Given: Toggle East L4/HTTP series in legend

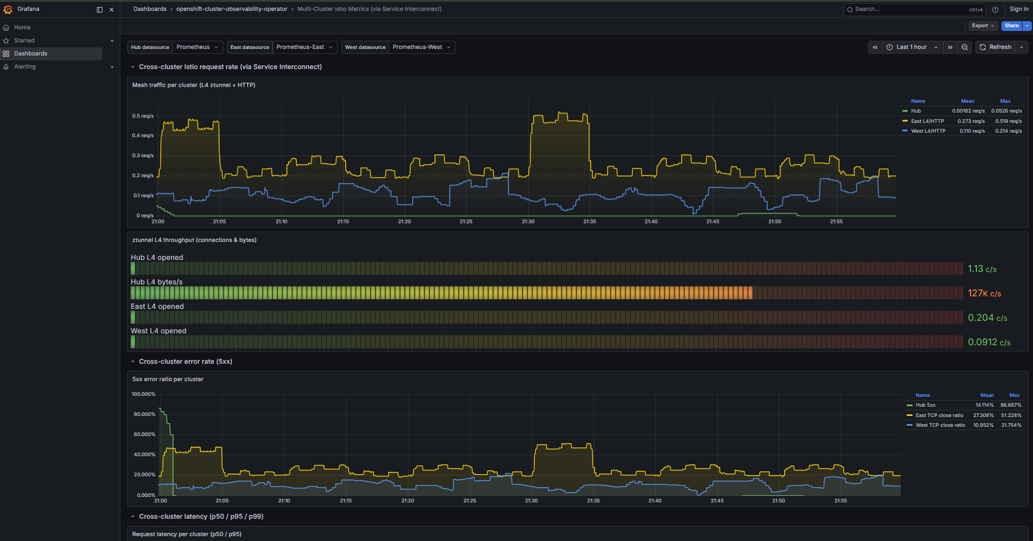Looking at the screenshot, I should pos(927,121).
